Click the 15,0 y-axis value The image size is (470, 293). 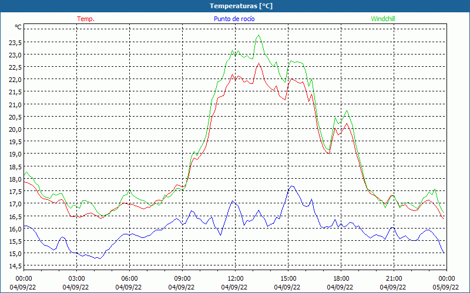click(x=15, y=254)
